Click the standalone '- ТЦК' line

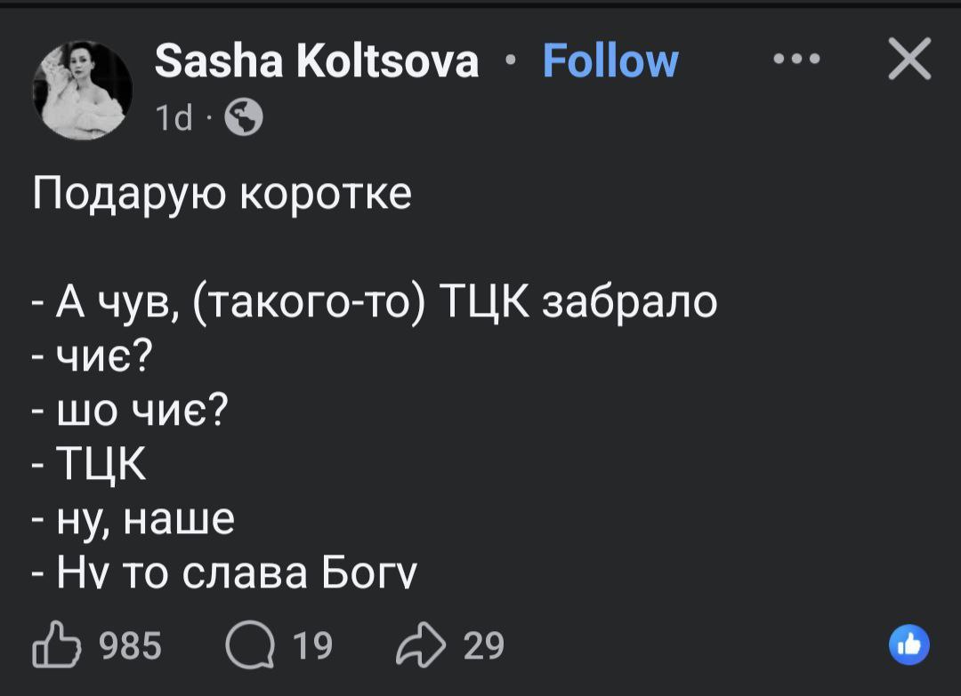click(91, 465)
